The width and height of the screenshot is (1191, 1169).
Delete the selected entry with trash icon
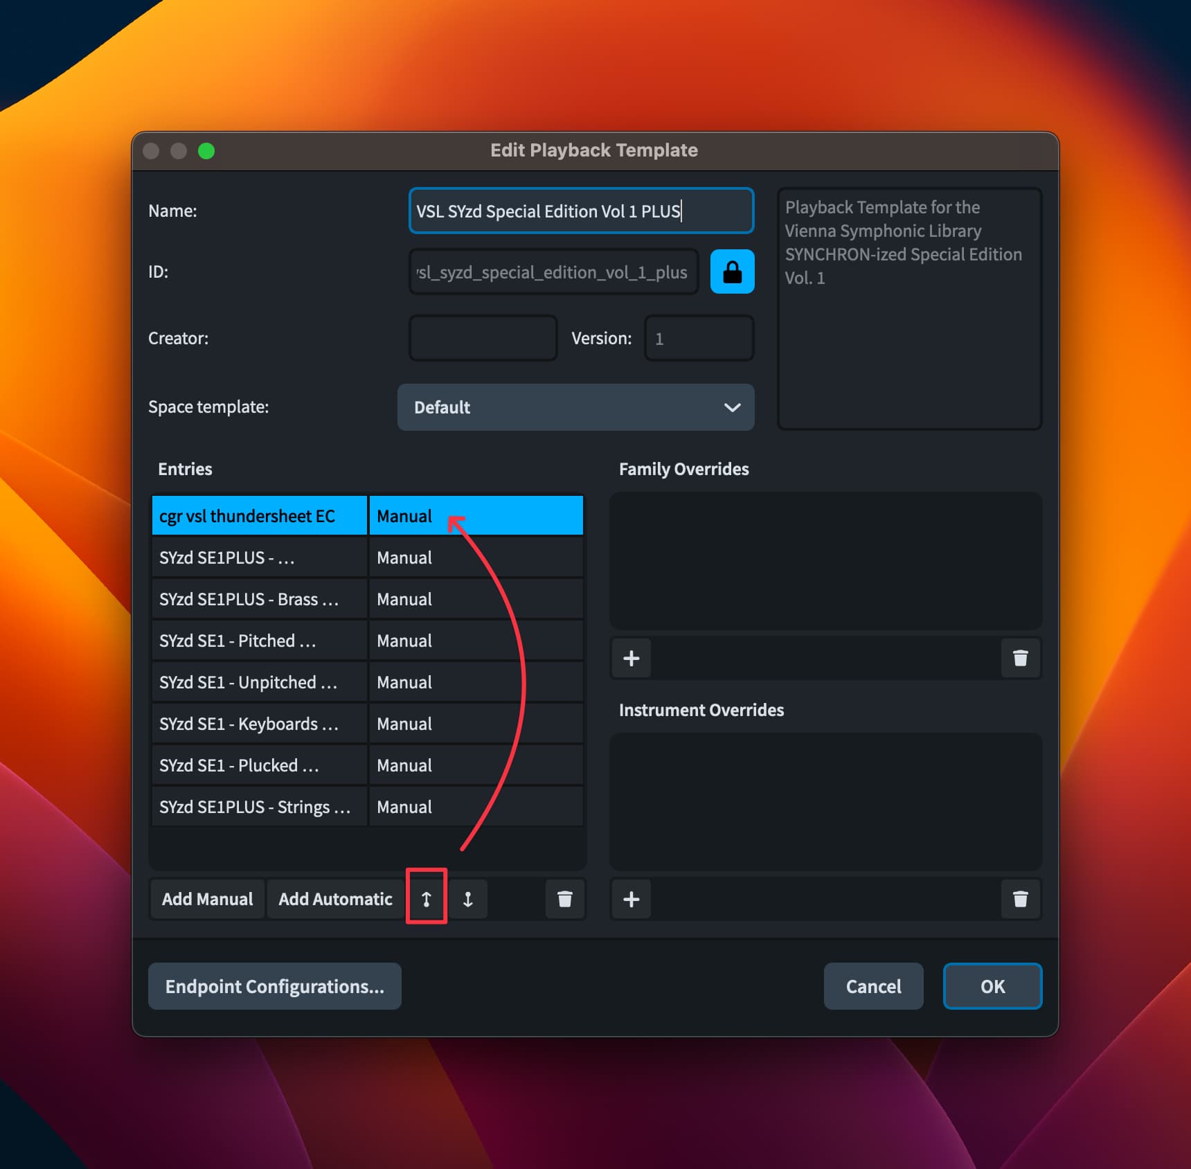(x=565, y=899)
